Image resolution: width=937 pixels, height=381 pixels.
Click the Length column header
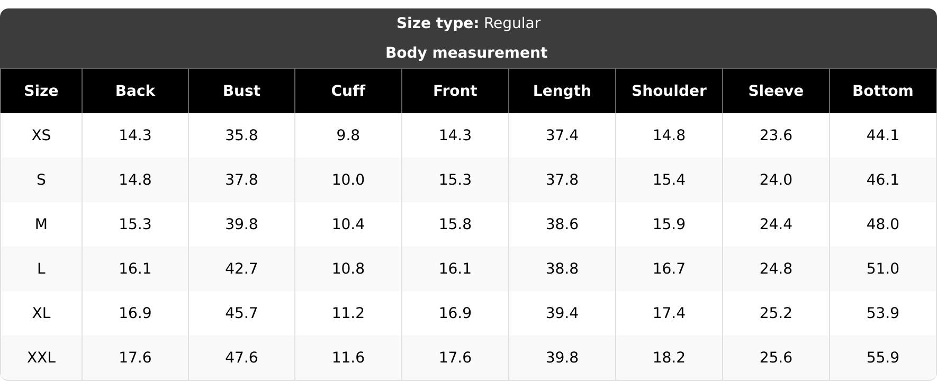point(562,91)
